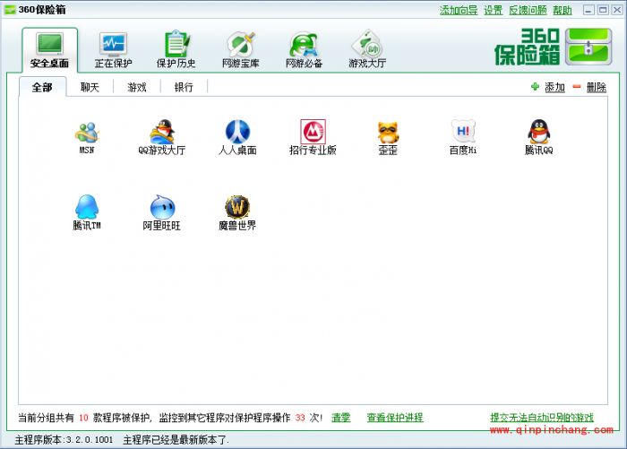Open the 网游必备 icon
The image size is (627, 449).
click(304, 44)
